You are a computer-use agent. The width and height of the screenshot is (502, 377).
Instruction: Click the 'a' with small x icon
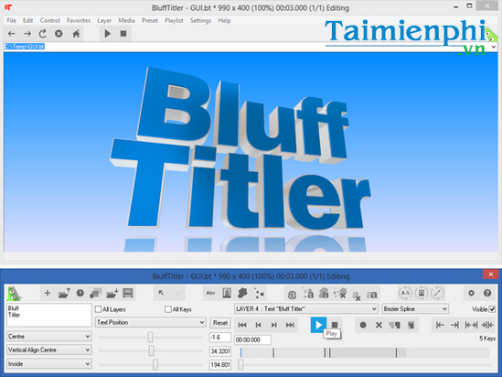coord(356,295)
